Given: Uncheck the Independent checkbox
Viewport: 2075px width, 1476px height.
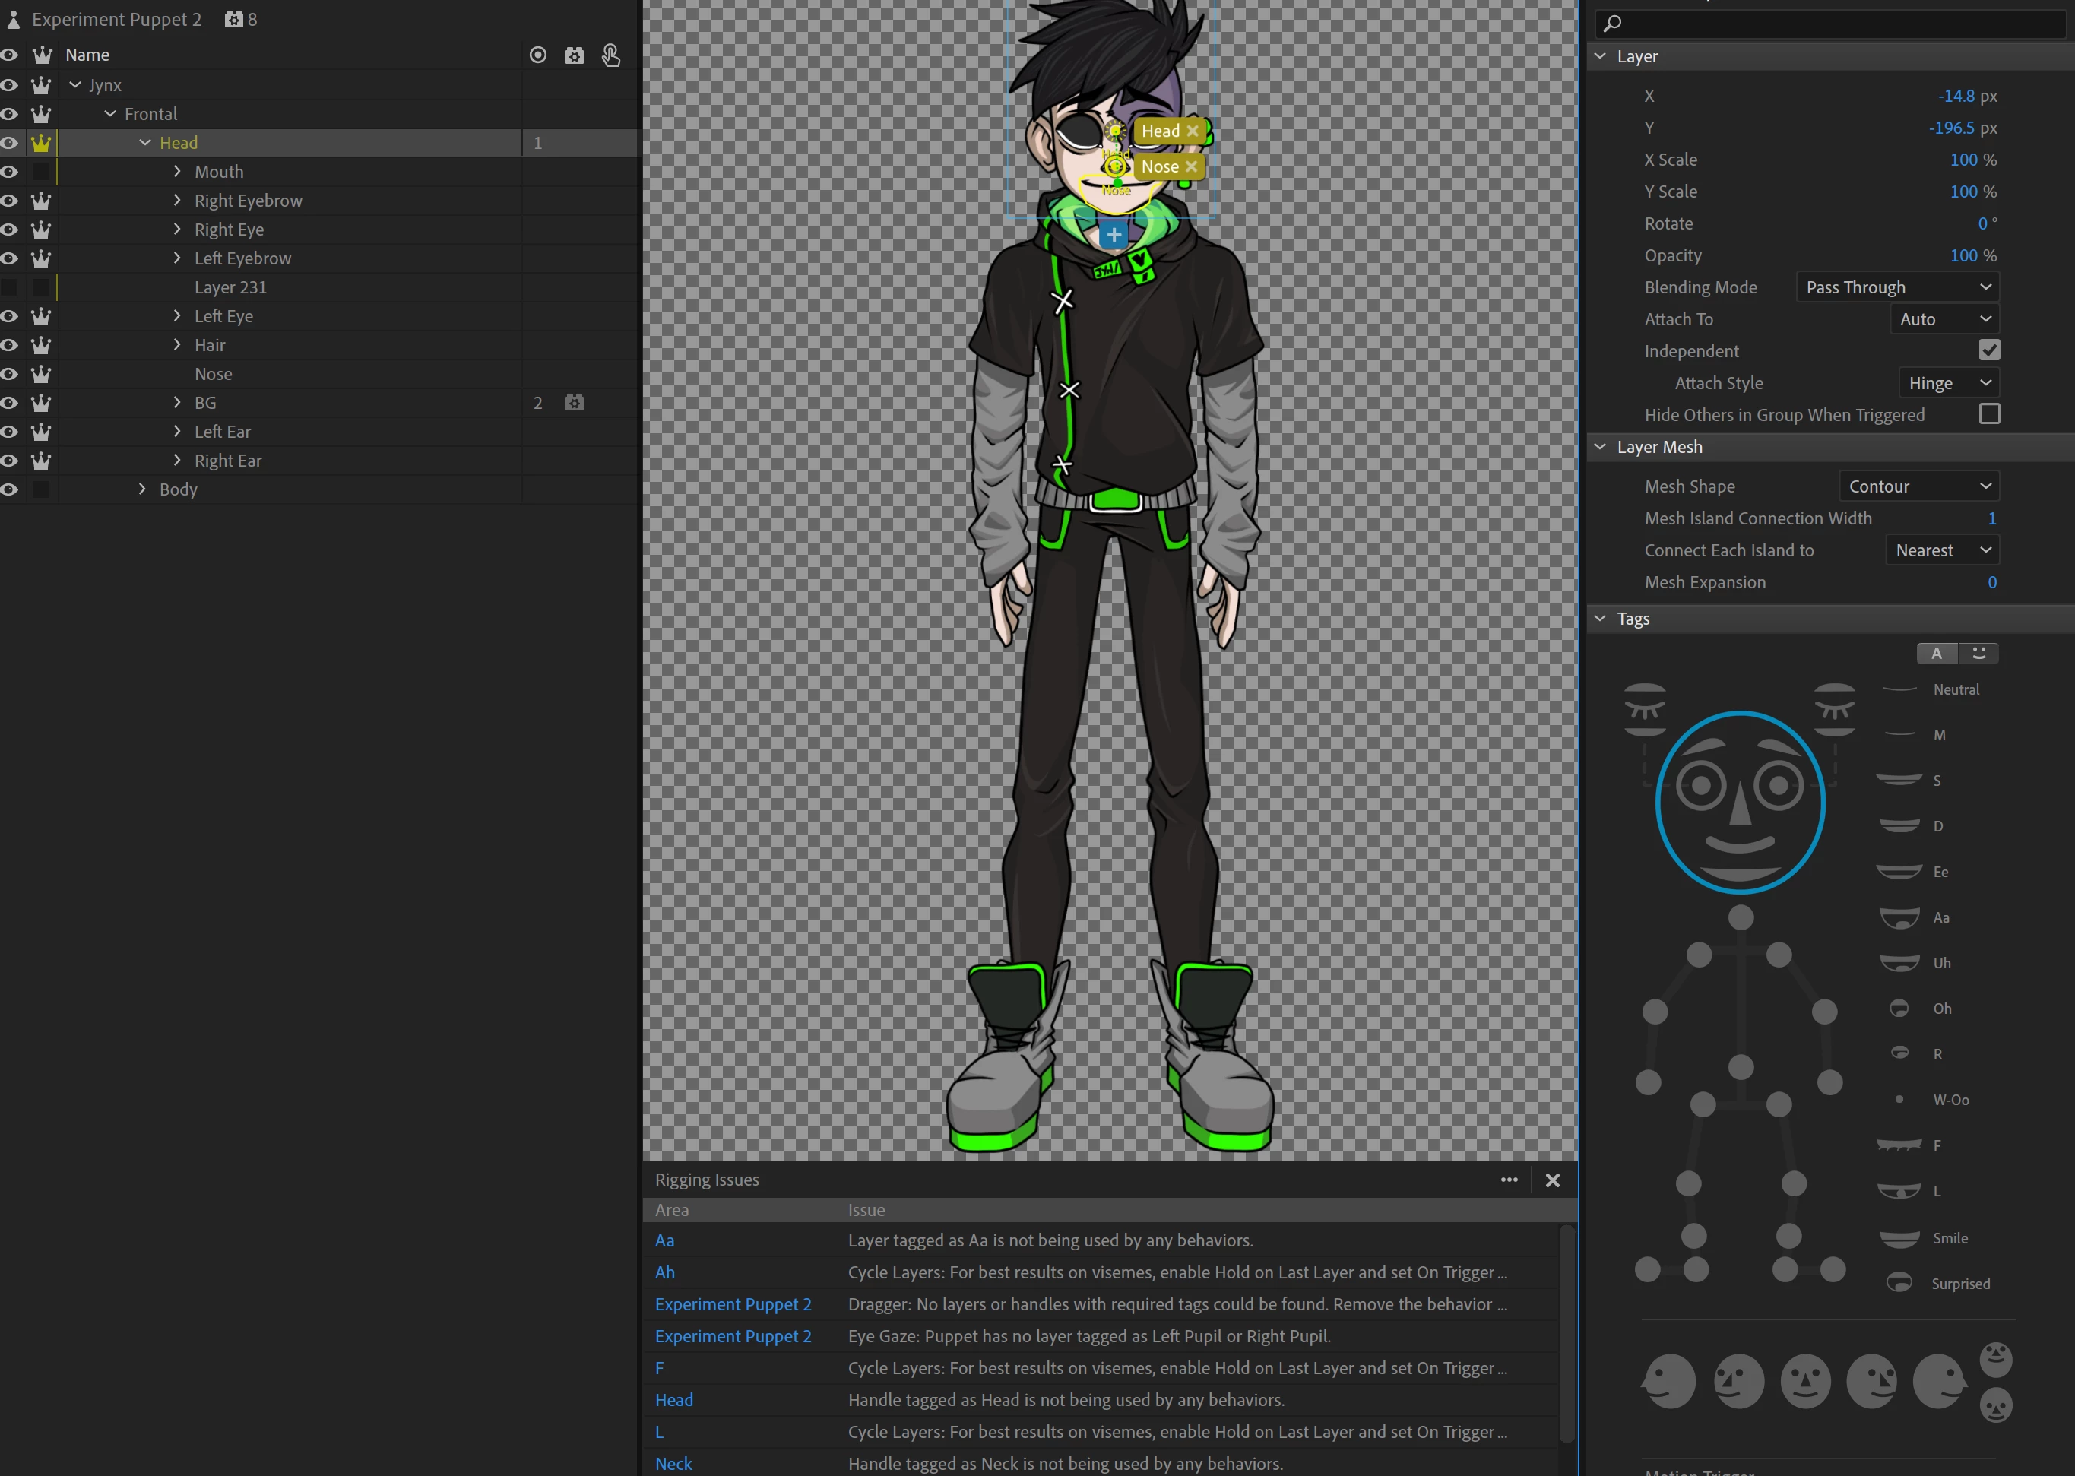Looking at the screenshot, I should (x=1988, y=351).
